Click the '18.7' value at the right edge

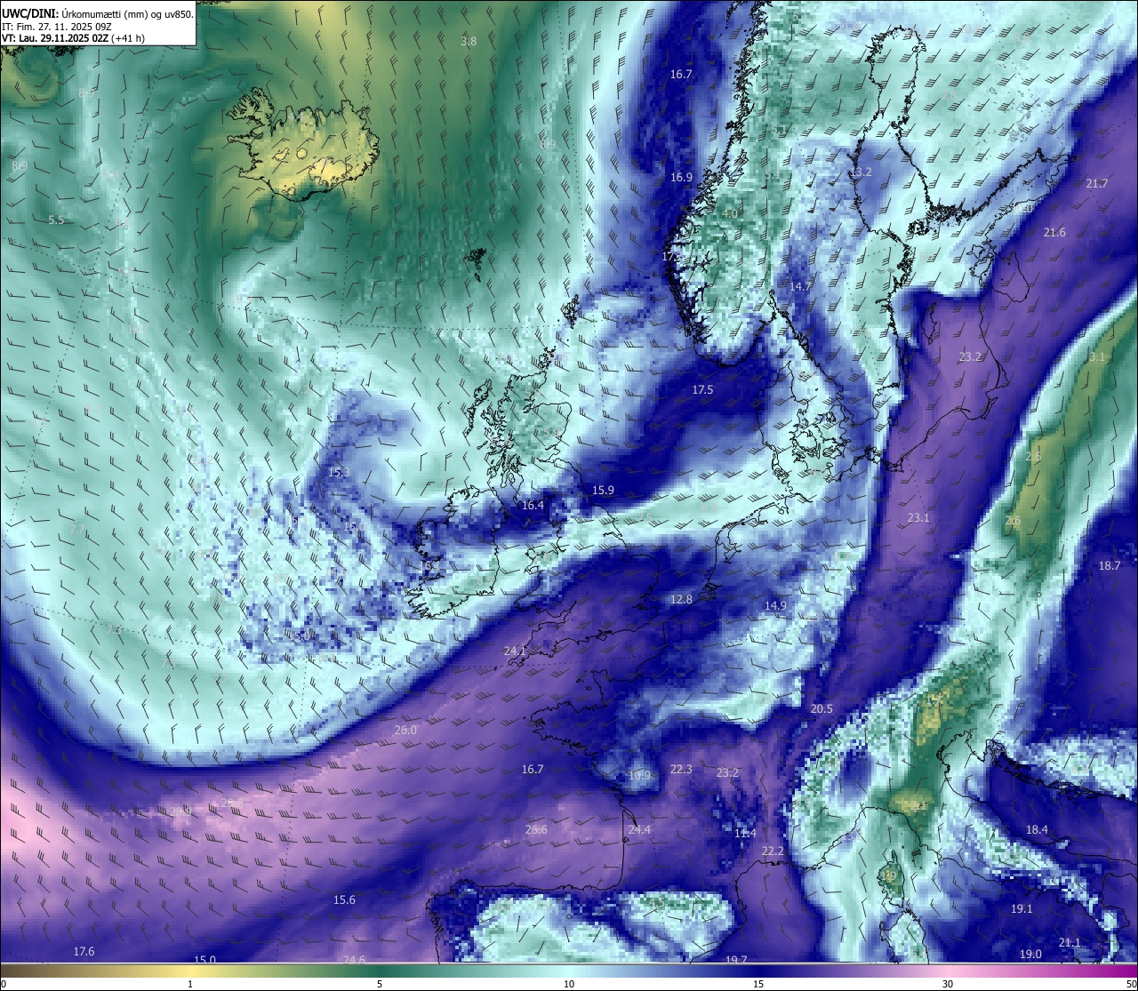click(1110, 566)
